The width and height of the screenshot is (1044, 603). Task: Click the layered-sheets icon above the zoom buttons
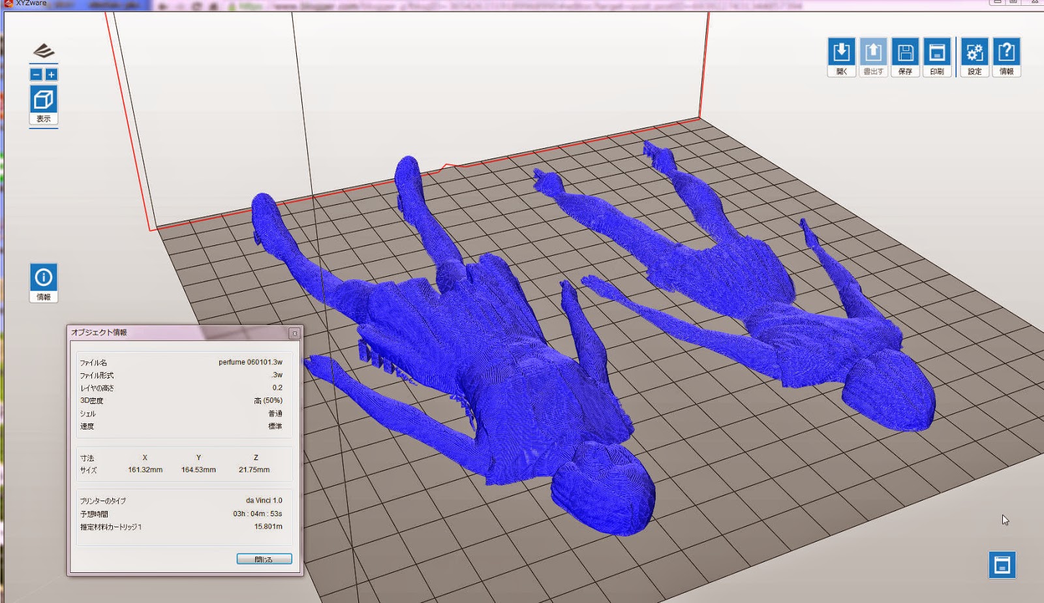(44, 51)
